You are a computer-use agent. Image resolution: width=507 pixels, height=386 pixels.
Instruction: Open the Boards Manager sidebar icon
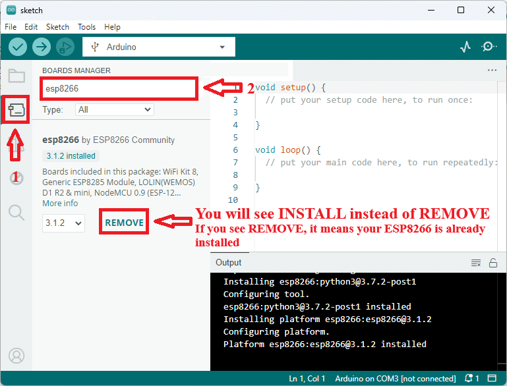[16, 110]
